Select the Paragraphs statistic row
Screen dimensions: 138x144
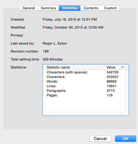point(84,91)
